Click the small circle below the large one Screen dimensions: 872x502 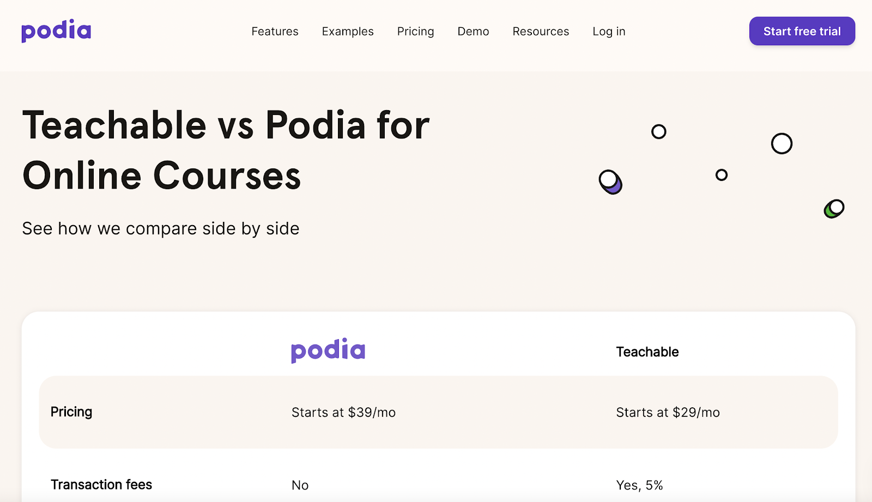click(x=722, y=175)
